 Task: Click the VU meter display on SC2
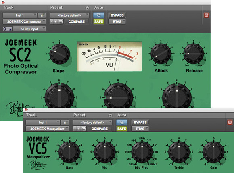click(109, 56)
